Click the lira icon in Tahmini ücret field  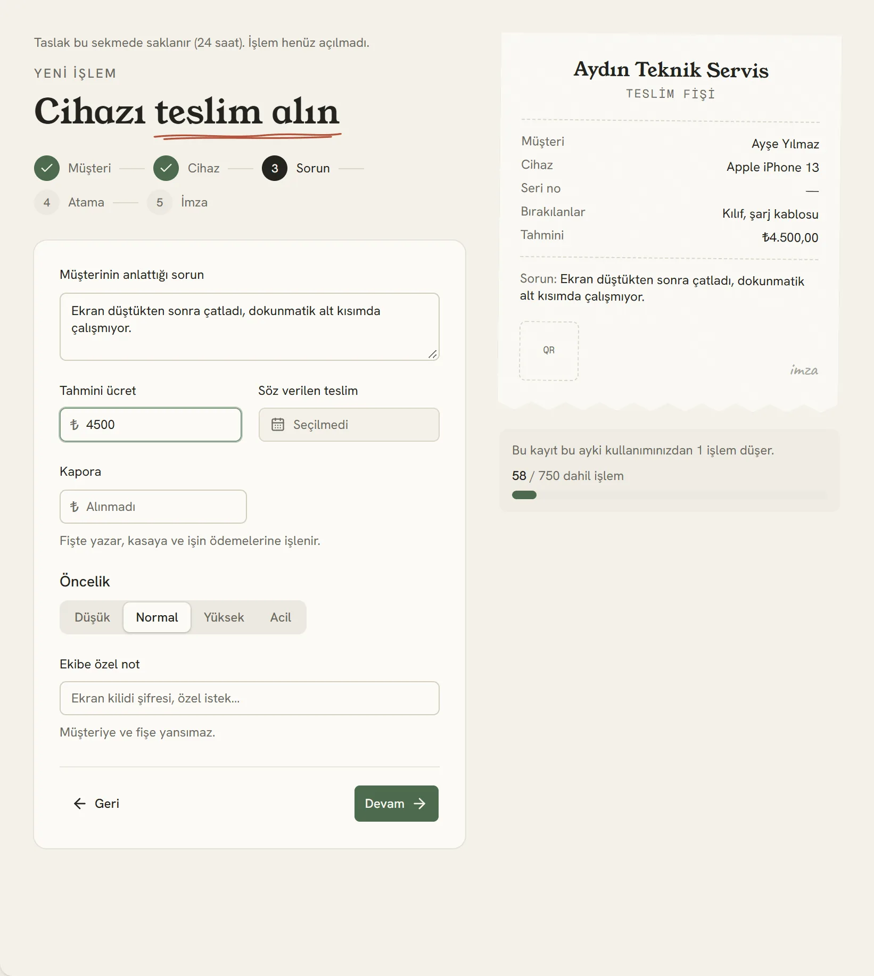pos(75,424)
